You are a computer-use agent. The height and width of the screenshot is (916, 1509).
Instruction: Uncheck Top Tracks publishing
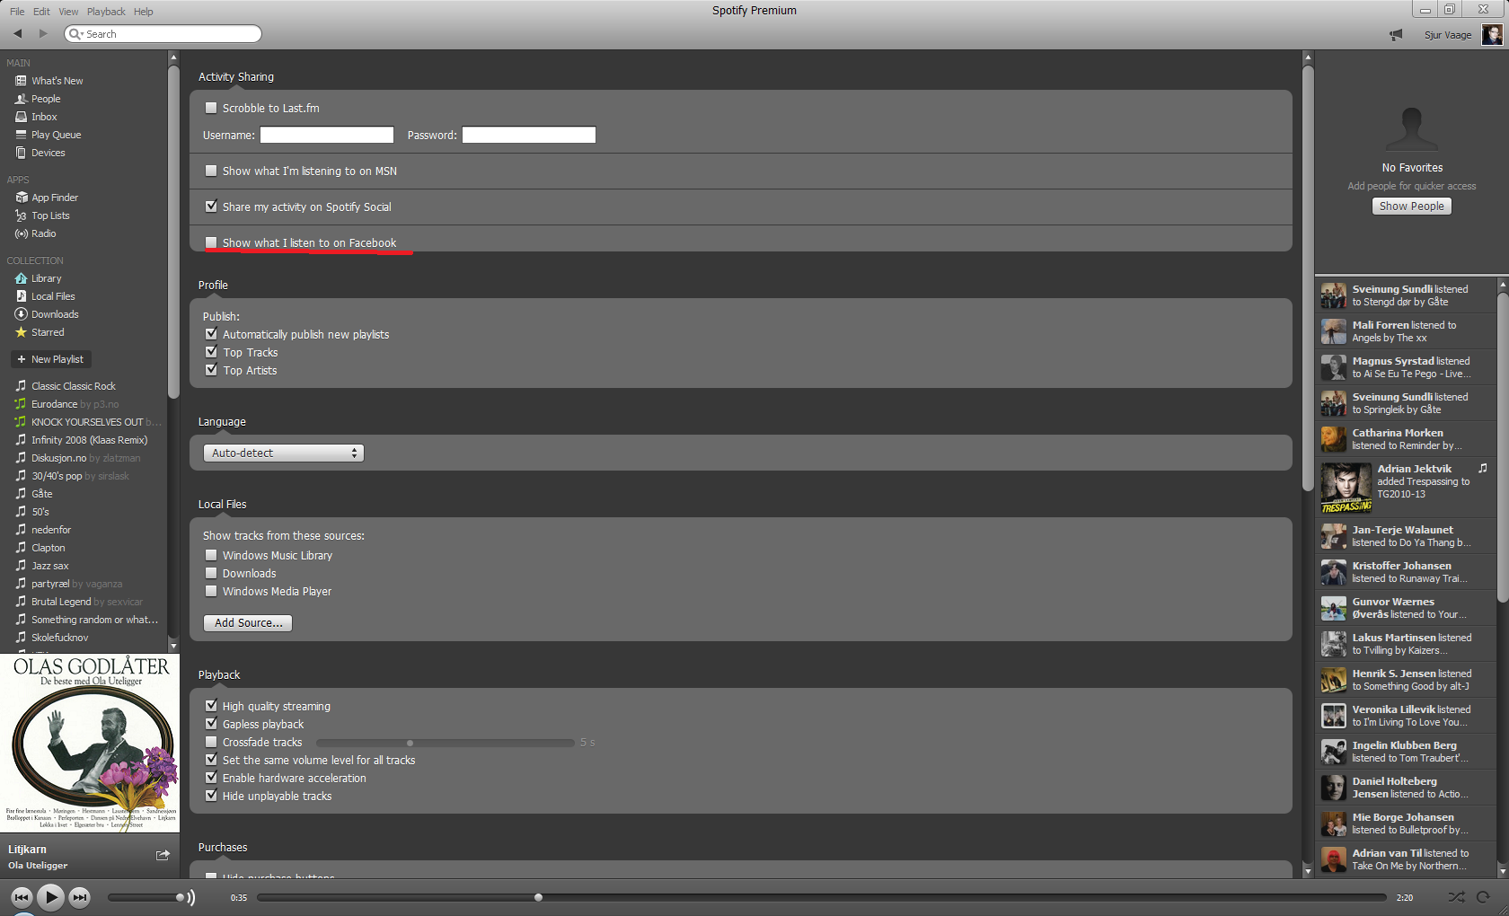pos(211,352)
